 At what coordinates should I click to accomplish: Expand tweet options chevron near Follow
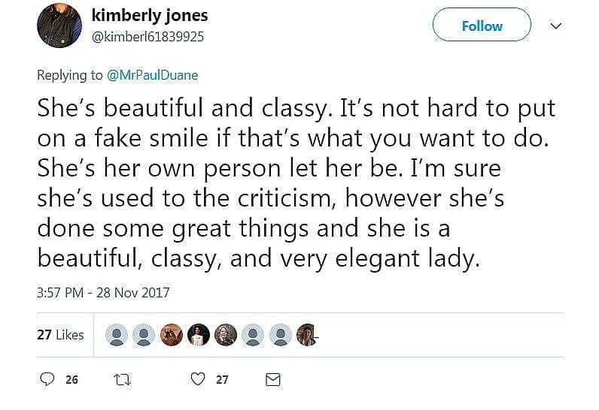[556, 26]
